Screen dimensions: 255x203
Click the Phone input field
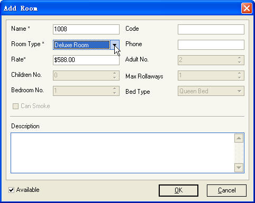click(x=211, y=45)
